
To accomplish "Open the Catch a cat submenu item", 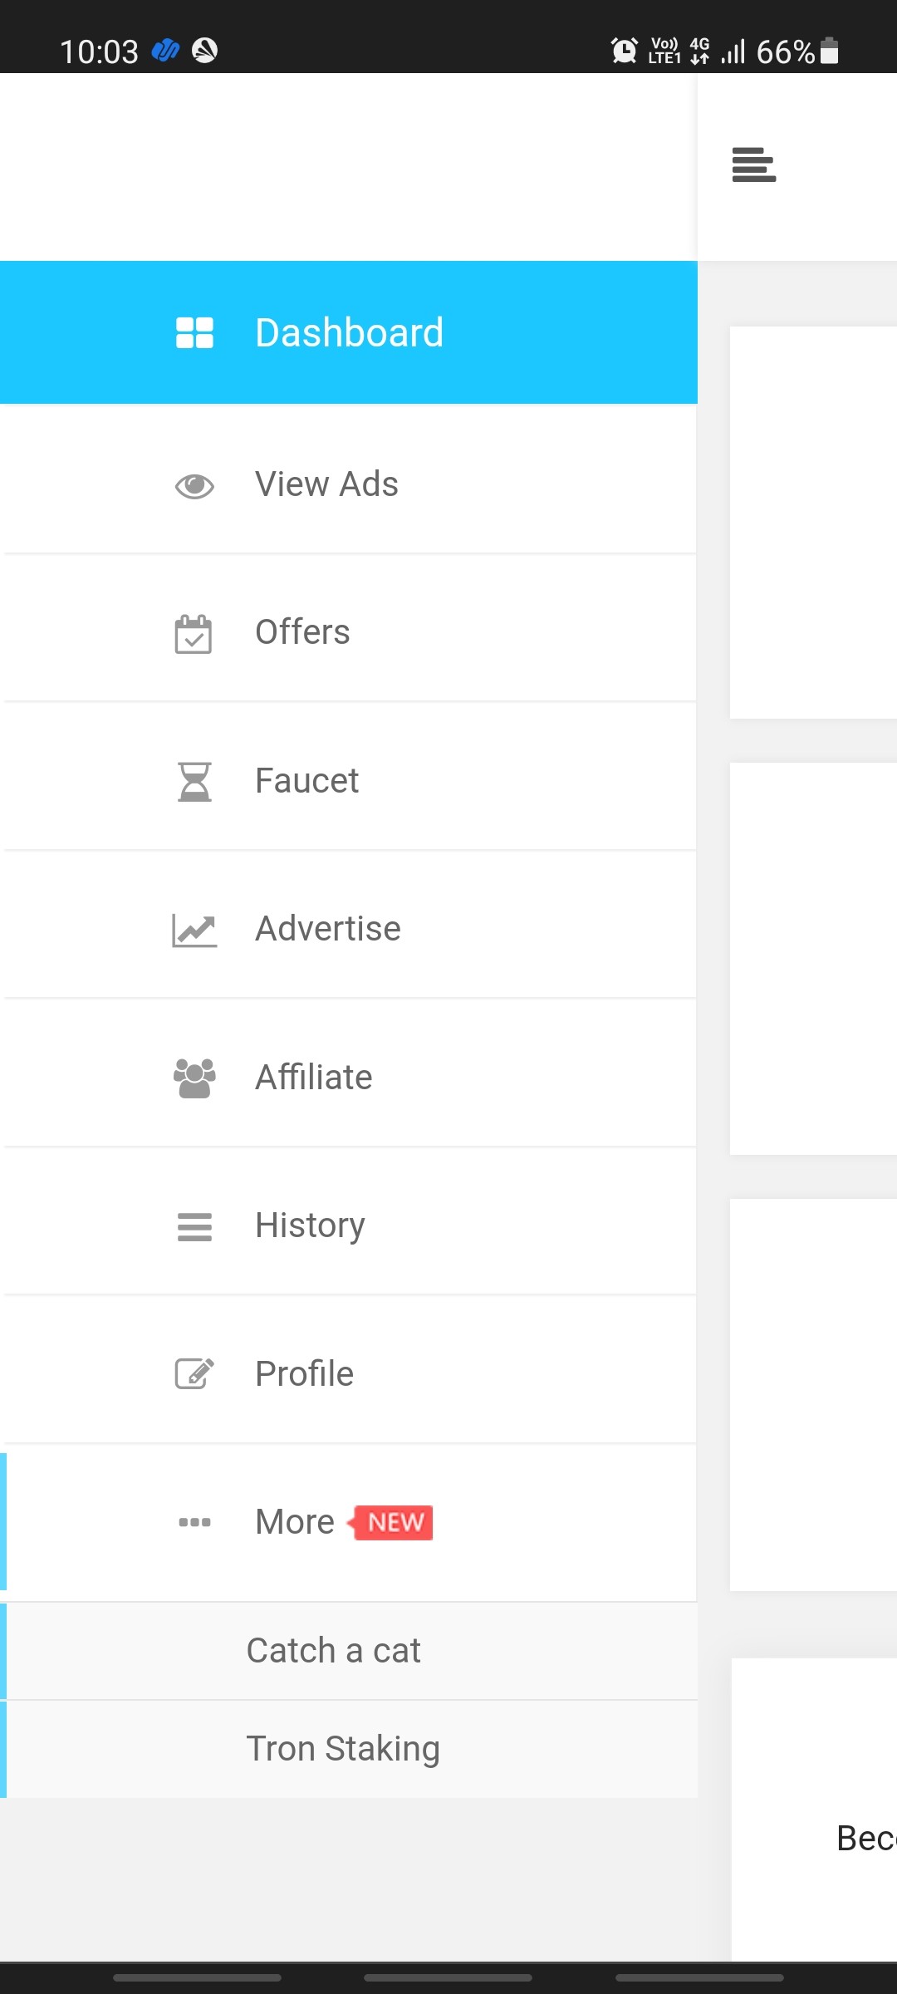I will coord(350,1651).
